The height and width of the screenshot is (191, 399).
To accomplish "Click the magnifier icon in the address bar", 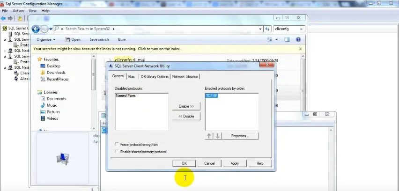I will [x=57, y=29].
